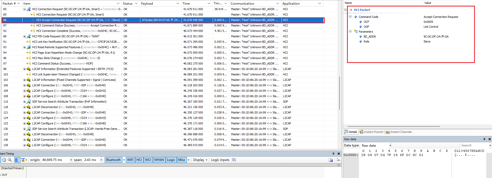
Task: Open the add marker dropdown arrow
Action: pyautogui.click(x=26, y=160)
